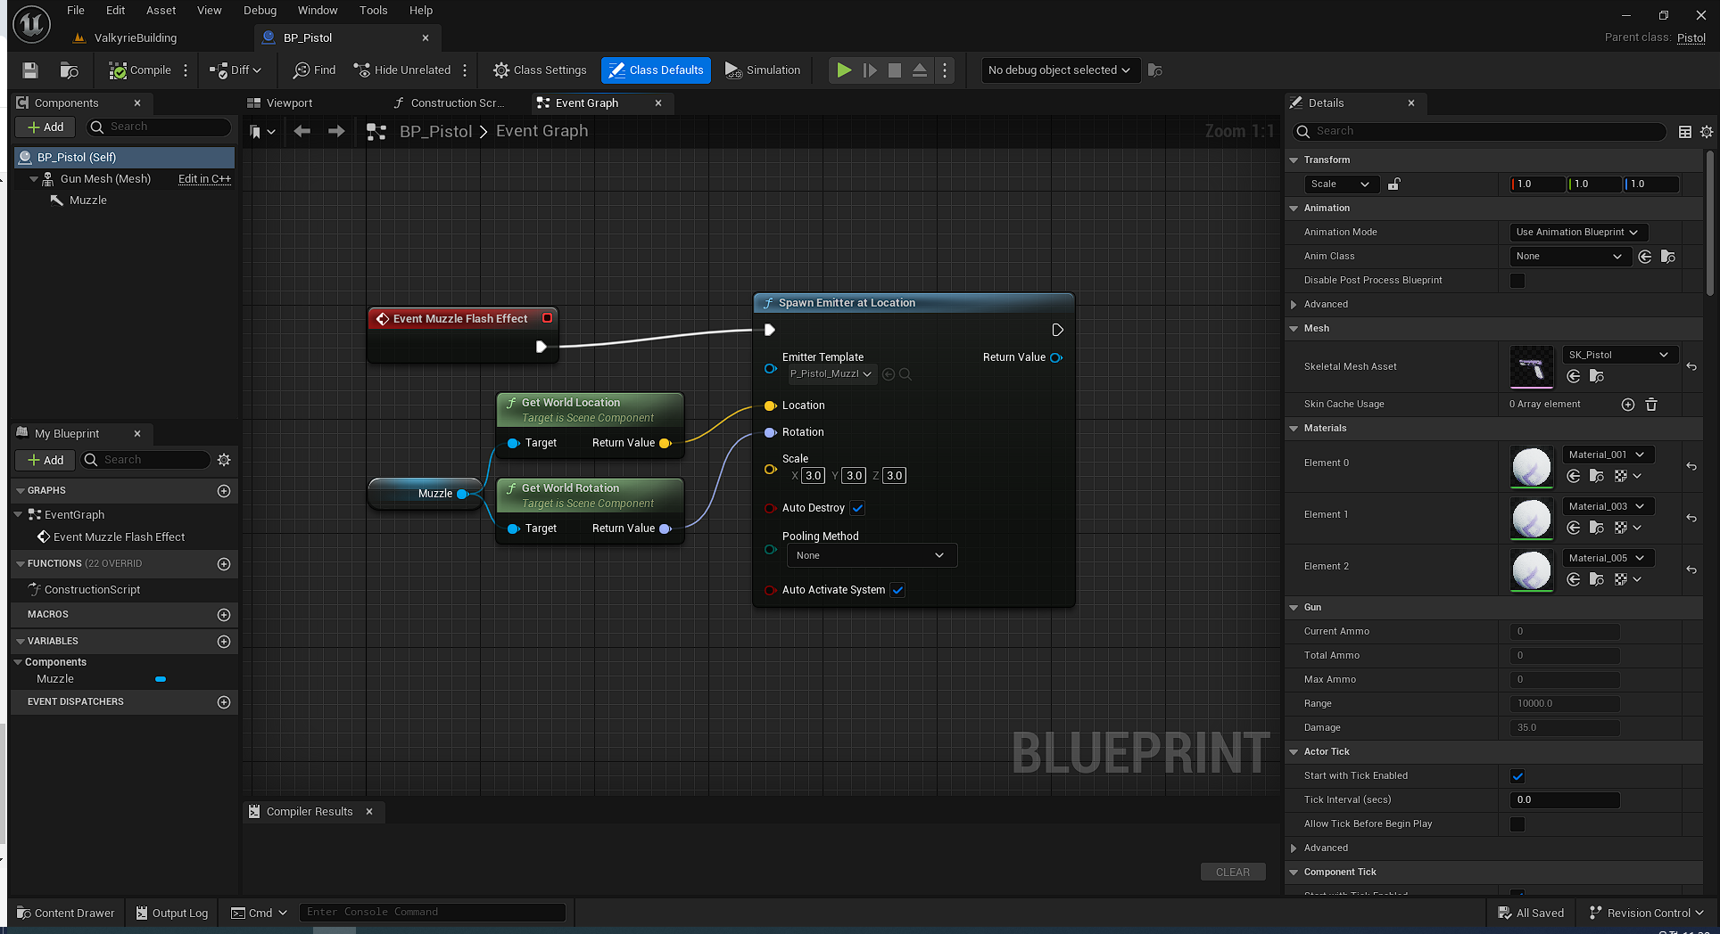Click Element 0 material preview swatch

(x=1532, y=467)
